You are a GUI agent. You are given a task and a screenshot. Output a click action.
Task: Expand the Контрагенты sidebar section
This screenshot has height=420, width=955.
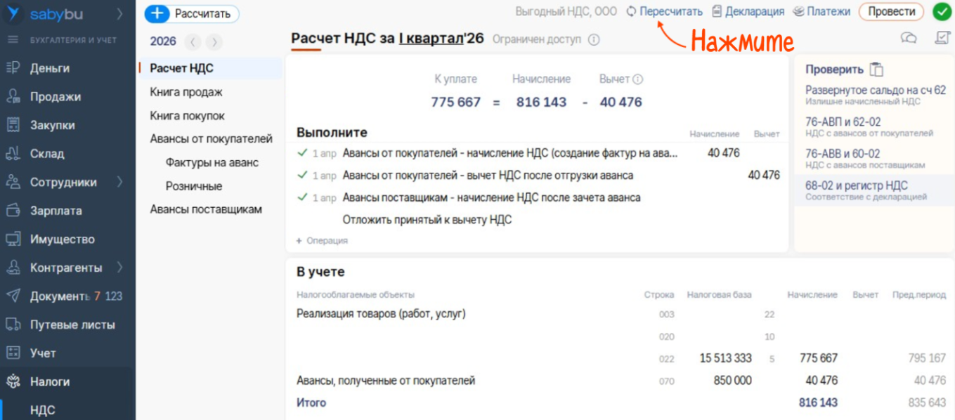[x=120, y=268]
